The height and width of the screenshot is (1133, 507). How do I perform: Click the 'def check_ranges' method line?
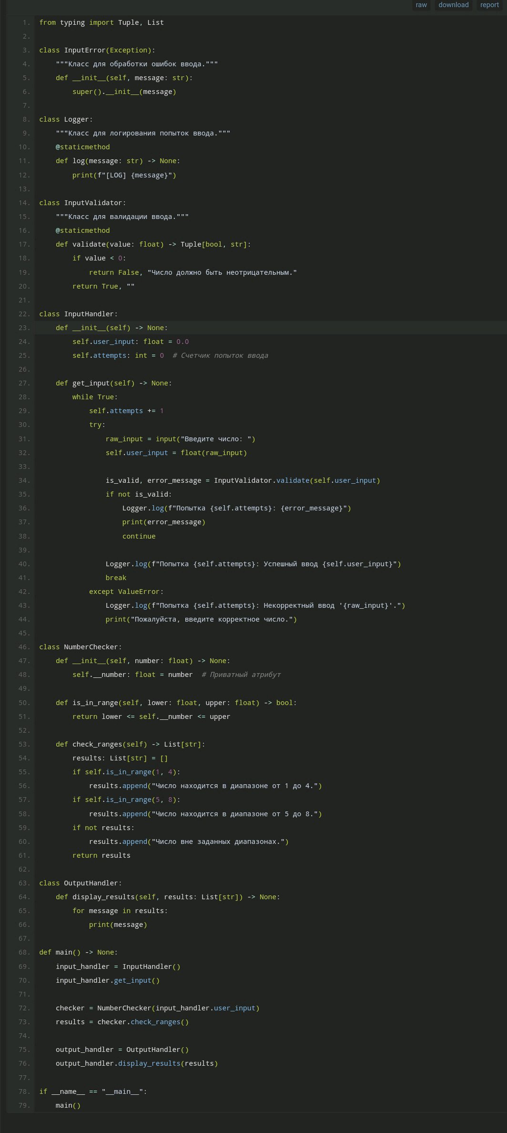[130, 744]
